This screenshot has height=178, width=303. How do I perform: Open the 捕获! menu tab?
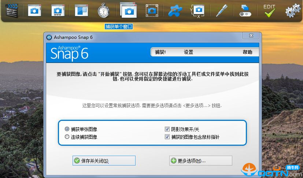coord(160,52)
